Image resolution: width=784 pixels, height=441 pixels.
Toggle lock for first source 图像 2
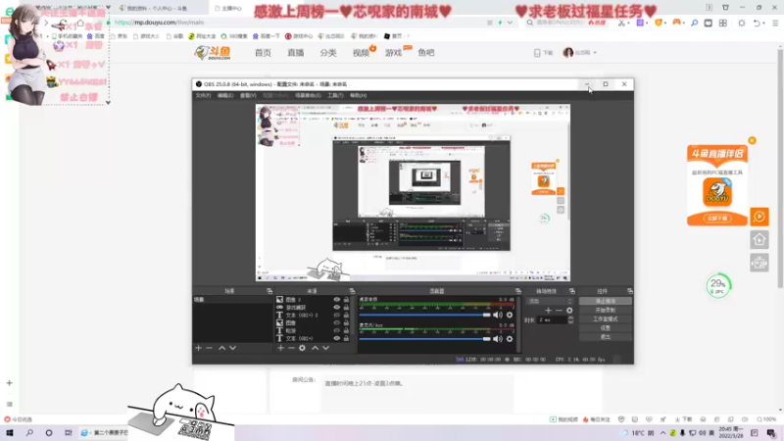coord(346,300)
